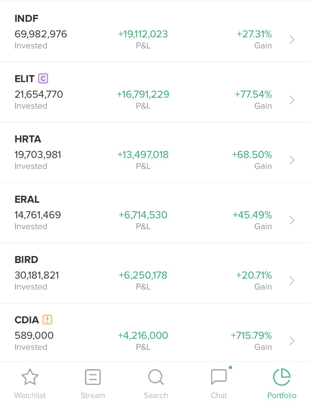
Task: Open the INDF stock ticker name
Action: [26, 18]
